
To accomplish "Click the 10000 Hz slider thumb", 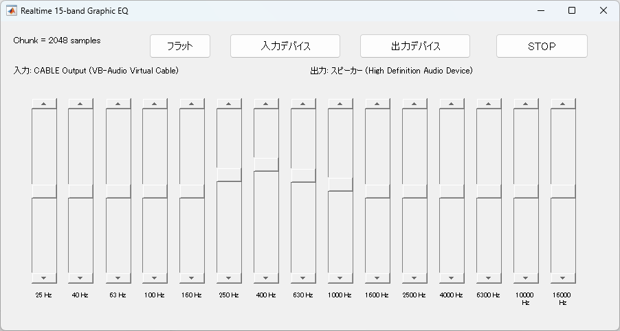I will [526, 191].
